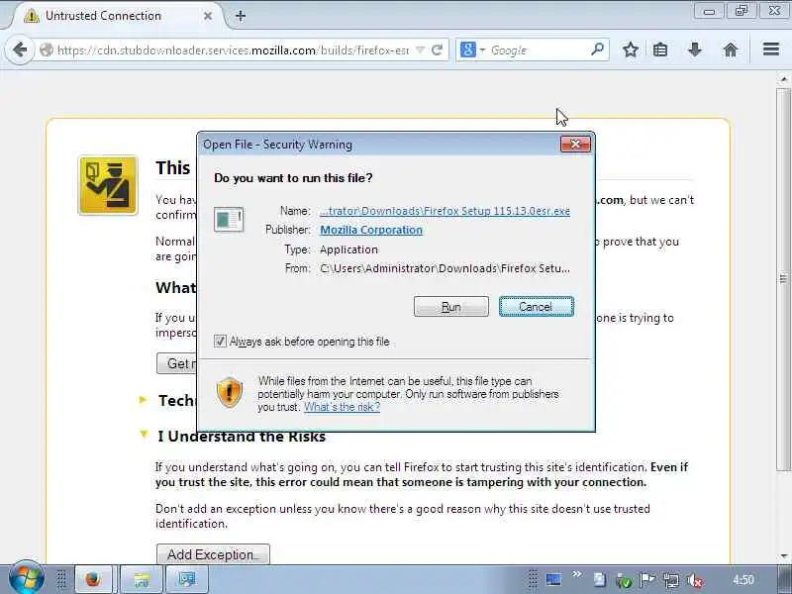Click Run in the security warning
792x594 pixels.
[451, 307]
